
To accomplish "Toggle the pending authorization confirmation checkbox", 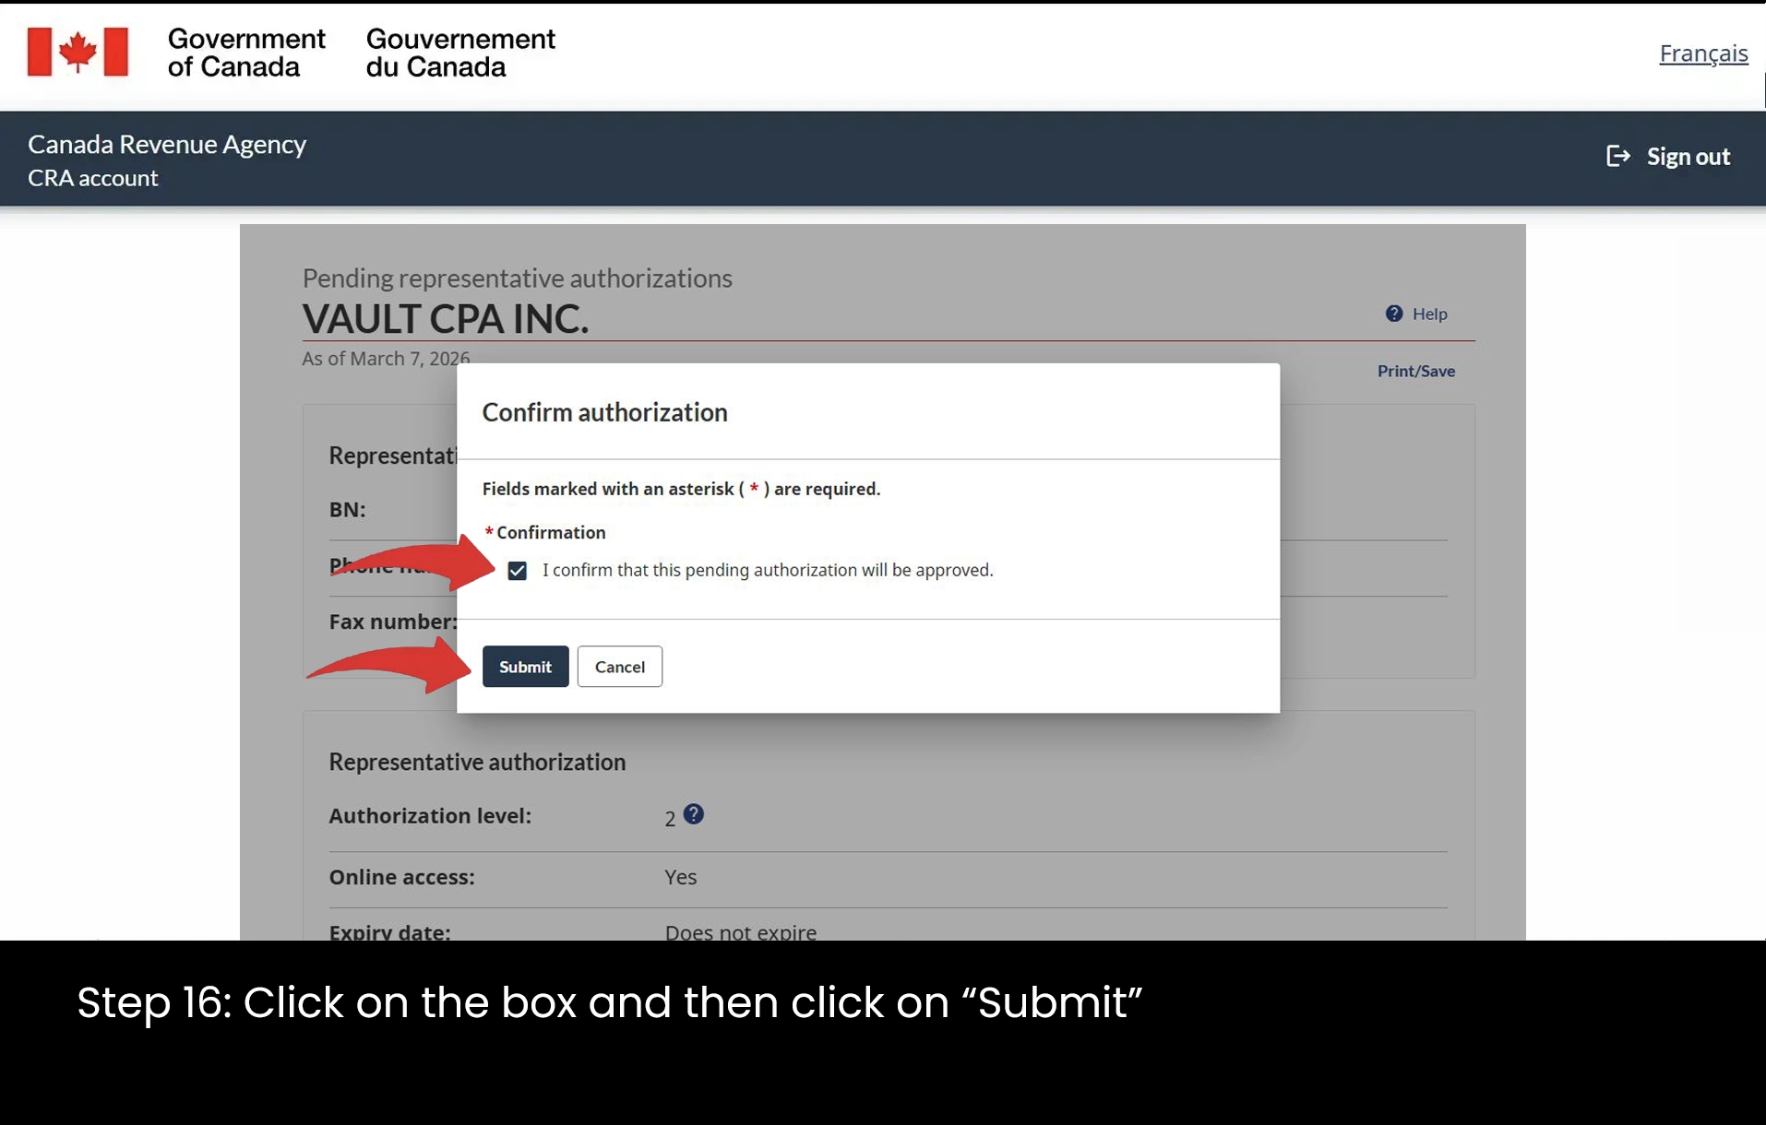I will 517,571.
